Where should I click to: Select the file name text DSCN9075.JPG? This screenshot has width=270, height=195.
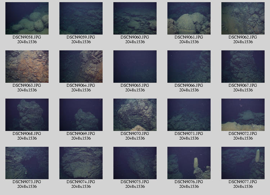pos(135,182)
